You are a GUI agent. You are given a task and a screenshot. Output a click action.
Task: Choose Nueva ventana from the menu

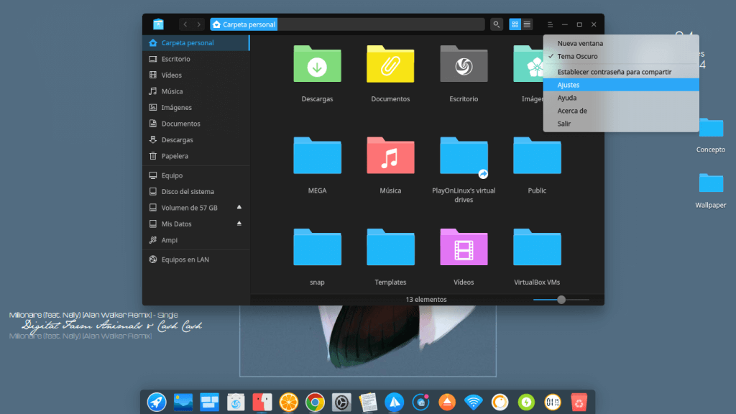pyautogui.click(x=580, y=43)
